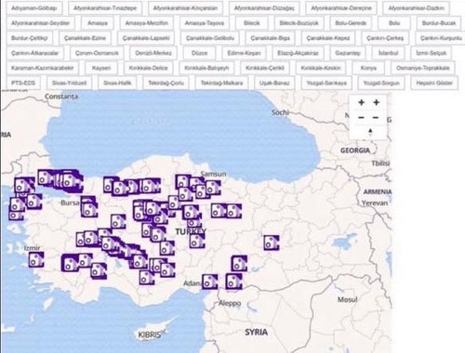Select the Çanakkale-Kepez button
The image size is (465, 353).
pos(328,38)
